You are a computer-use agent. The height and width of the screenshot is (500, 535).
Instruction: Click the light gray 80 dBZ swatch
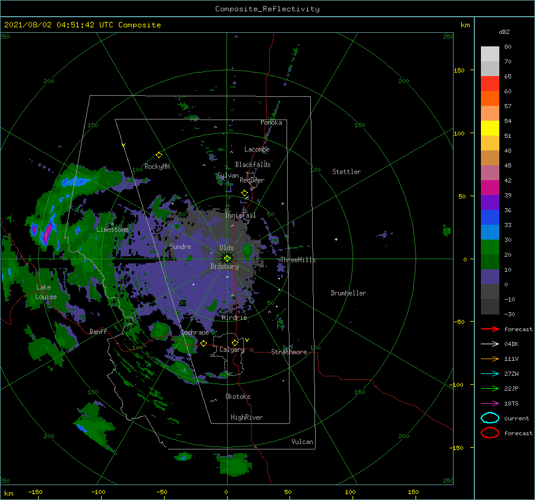490,54
